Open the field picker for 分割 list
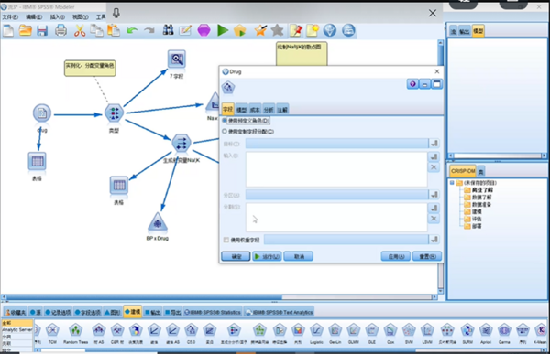This screenshot has height=354, width=550. 434,208
